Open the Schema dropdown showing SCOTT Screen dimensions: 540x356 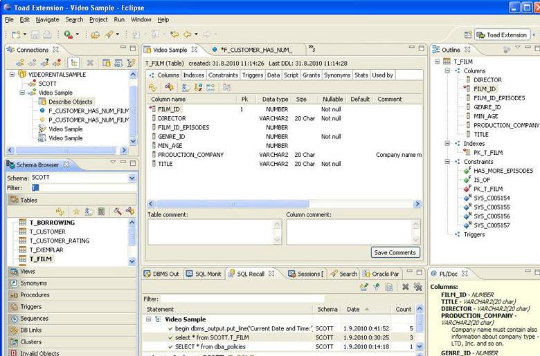(132, 178)
